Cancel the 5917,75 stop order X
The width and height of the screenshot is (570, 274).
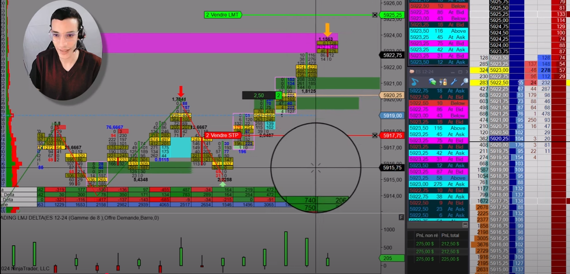pos(375,135)
